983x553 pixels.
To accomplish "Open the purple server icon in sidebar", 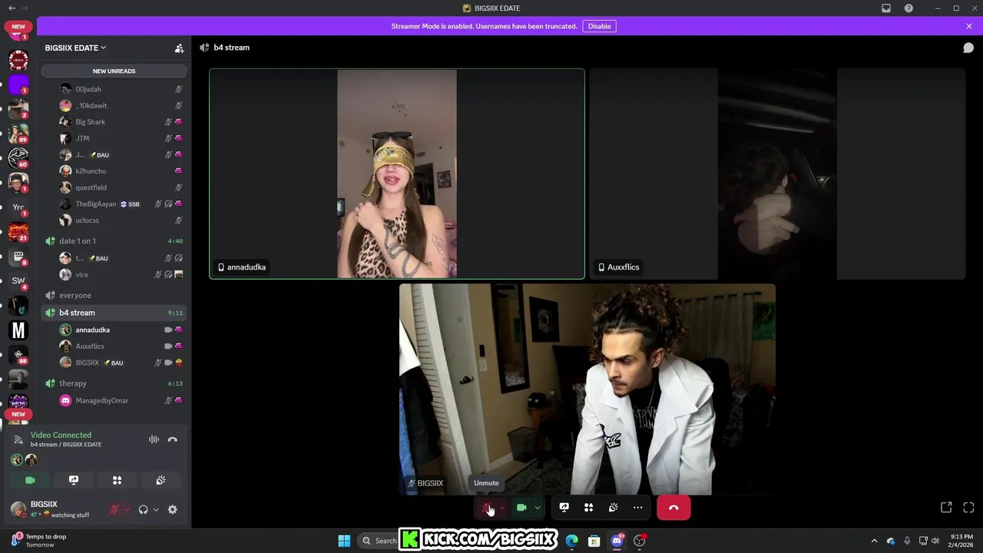I will (x=18, y=84).
